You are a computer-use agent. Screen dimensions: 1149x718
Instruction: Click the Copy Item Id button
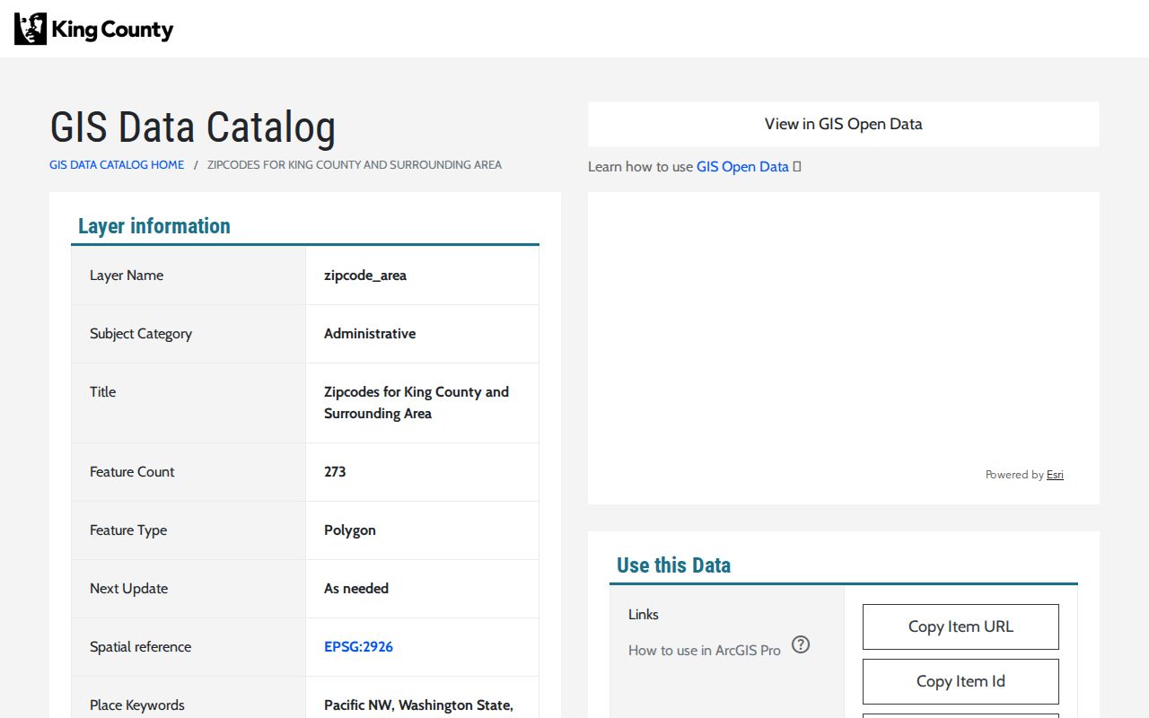click(960, 681)
